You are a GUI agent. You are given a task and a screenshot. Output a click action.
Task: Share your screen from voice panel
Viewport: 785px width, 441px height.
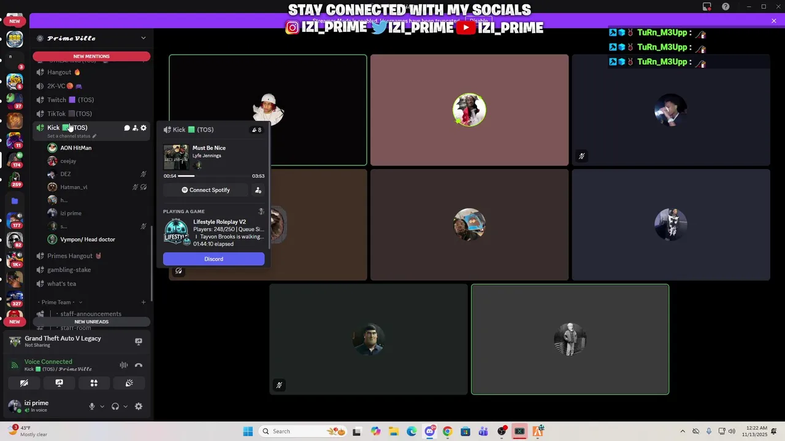pos(59,383)
